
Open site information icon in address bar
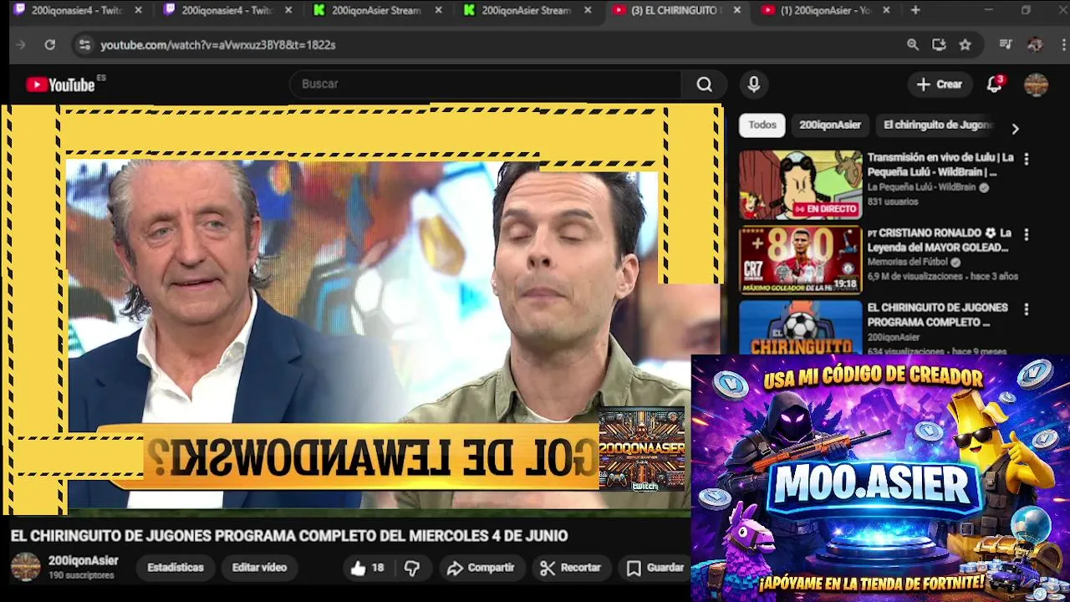click(84, 45)
